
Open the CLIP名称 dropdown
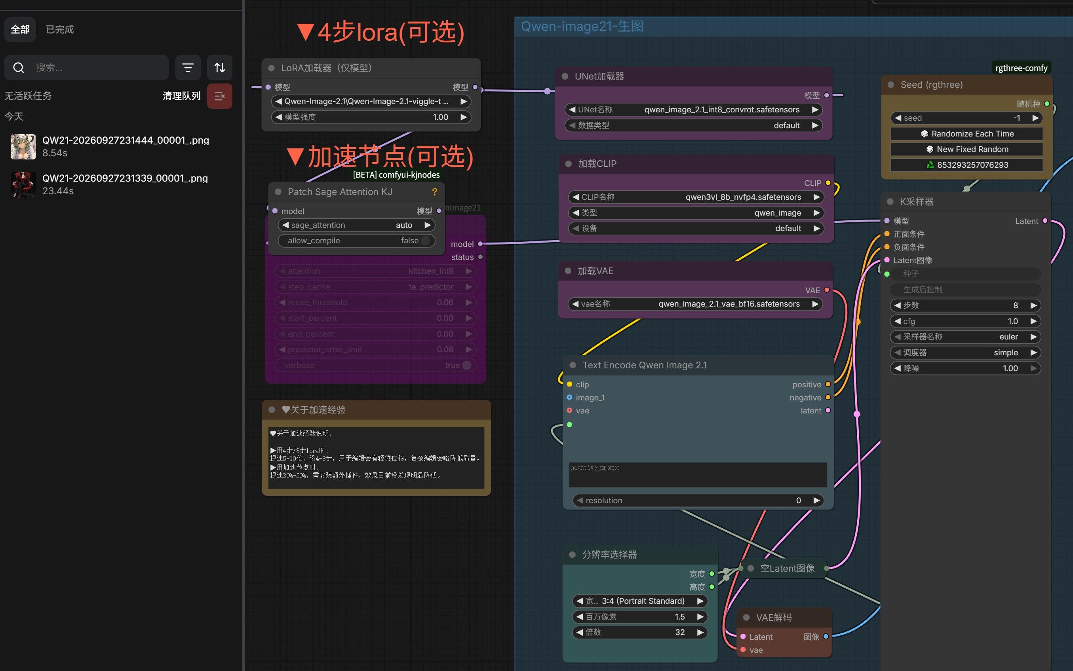[x=696, y=197]
